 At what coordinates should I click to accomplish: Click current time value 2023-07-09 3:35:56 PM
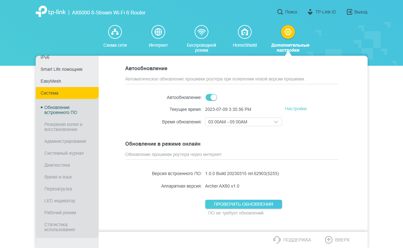pyautogui.click(x=228, y=109)
